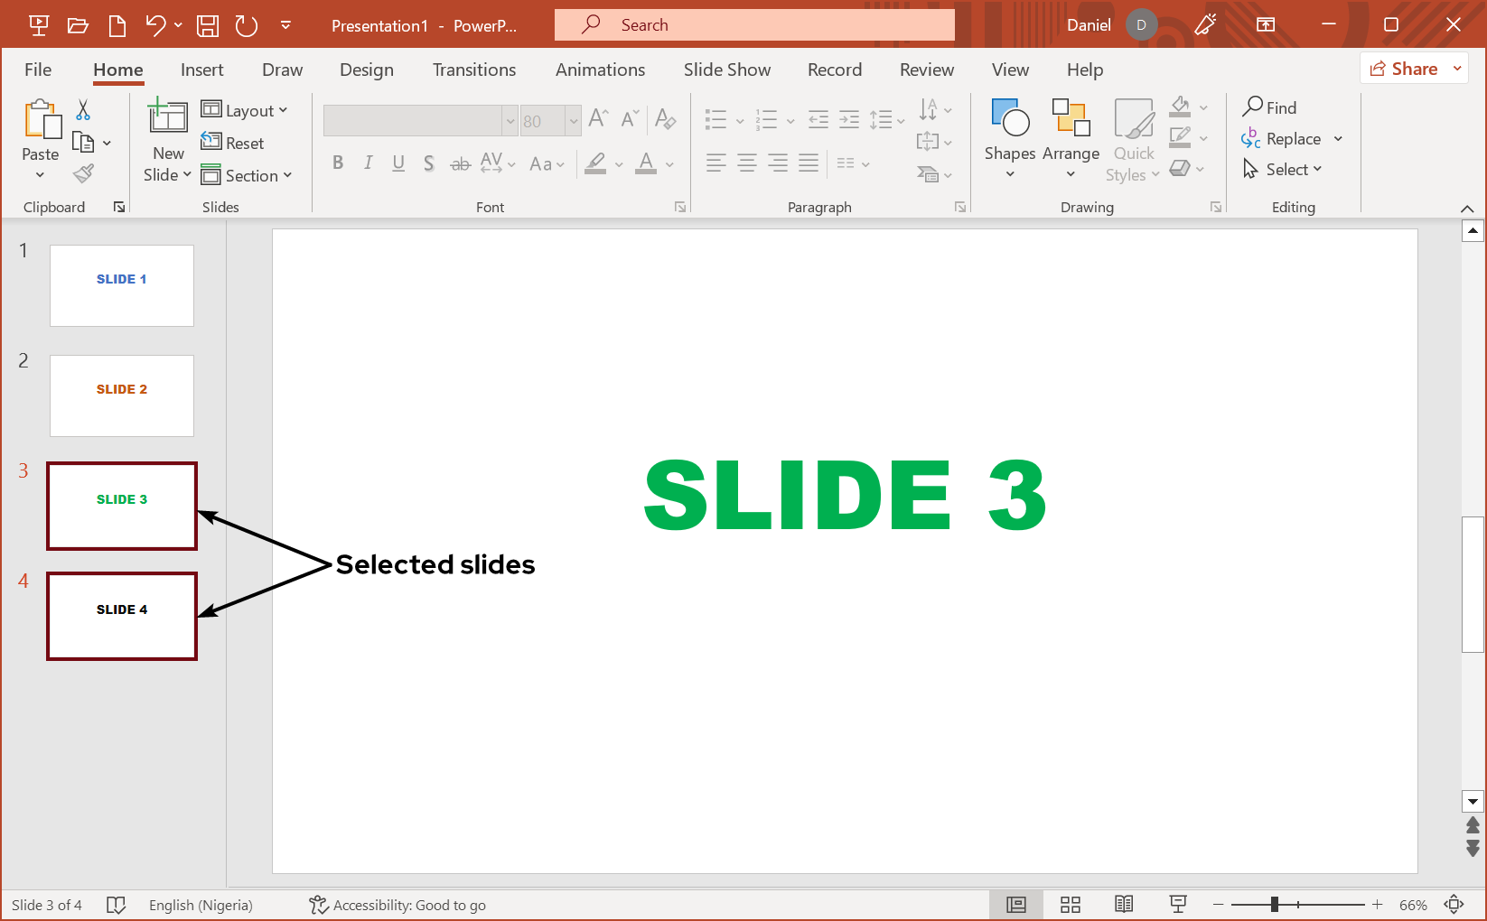1487x921 pixels.
Task: Toggle bold formatting
Action: point(338,163)
